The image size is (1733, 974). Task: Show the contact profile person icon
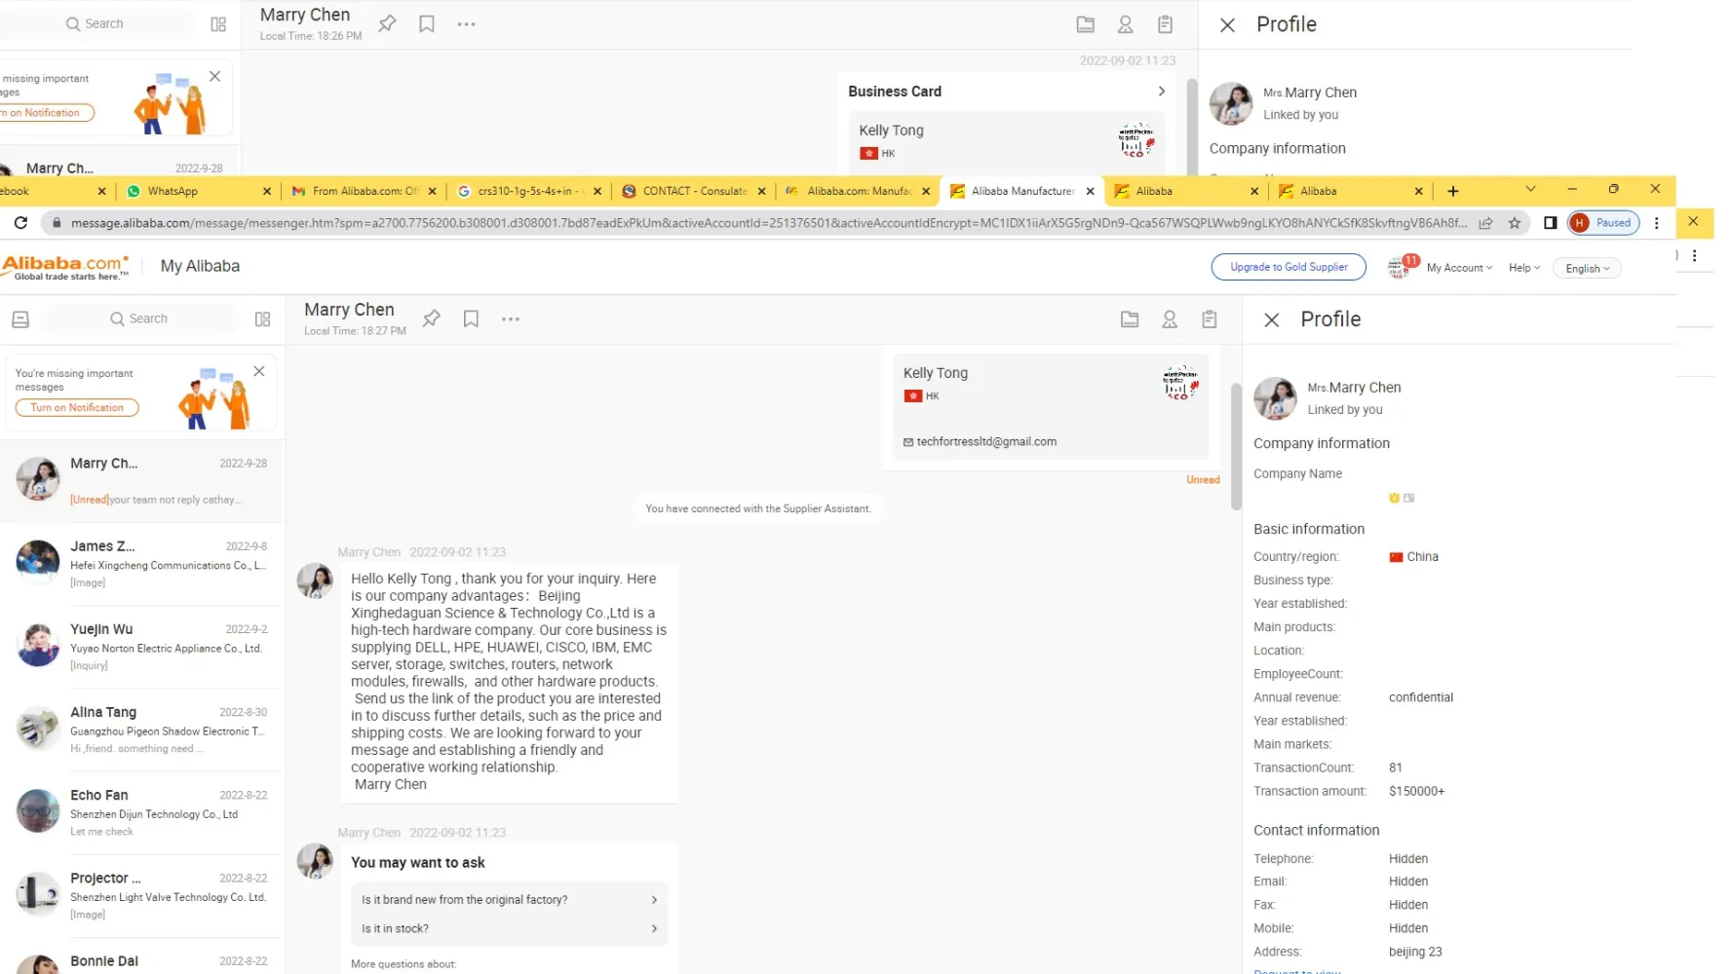[1170, 318]
